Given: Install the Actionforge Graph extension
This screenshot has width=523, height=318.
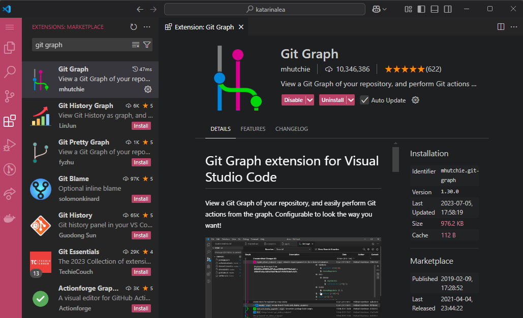Looking at the screenshot, I should pos(141,308).
